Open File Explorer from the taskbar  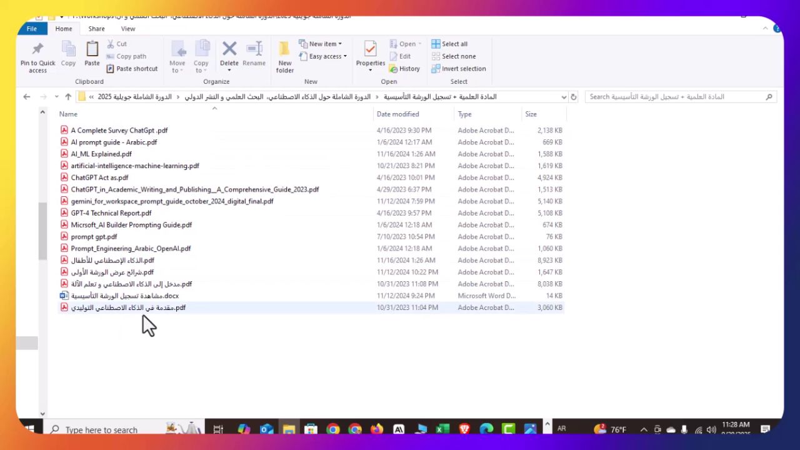tap(288, 429)
